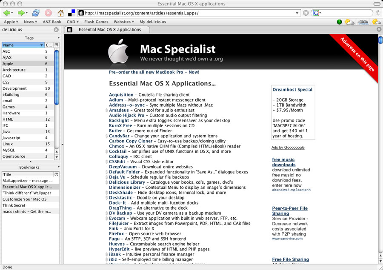Click the green status dot icon
This screenshot has width=383, height=270.
pos(339,22)
